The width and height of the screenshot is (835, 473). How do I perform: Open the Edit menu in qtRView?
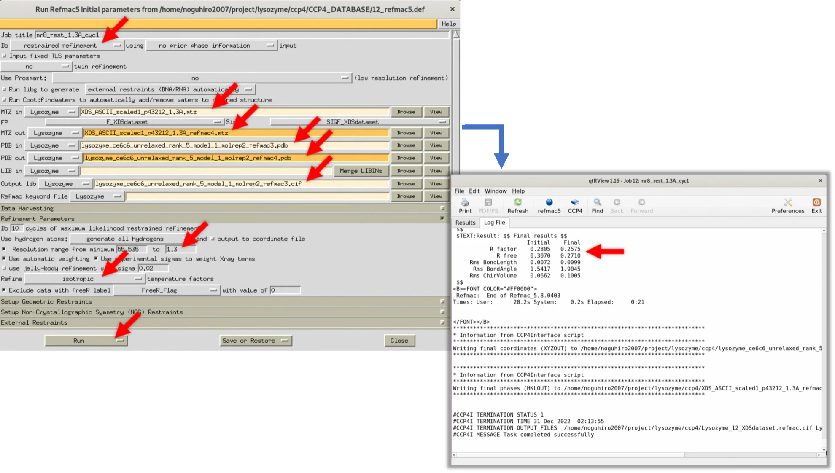[x=474, y=191]
